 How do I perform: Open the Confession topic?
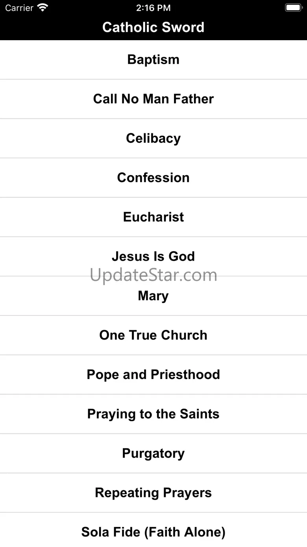(x=153, y=178)
